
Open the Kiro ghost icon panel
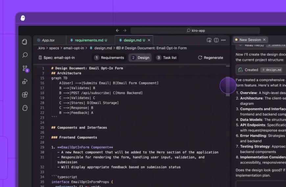tap(25, 108)
